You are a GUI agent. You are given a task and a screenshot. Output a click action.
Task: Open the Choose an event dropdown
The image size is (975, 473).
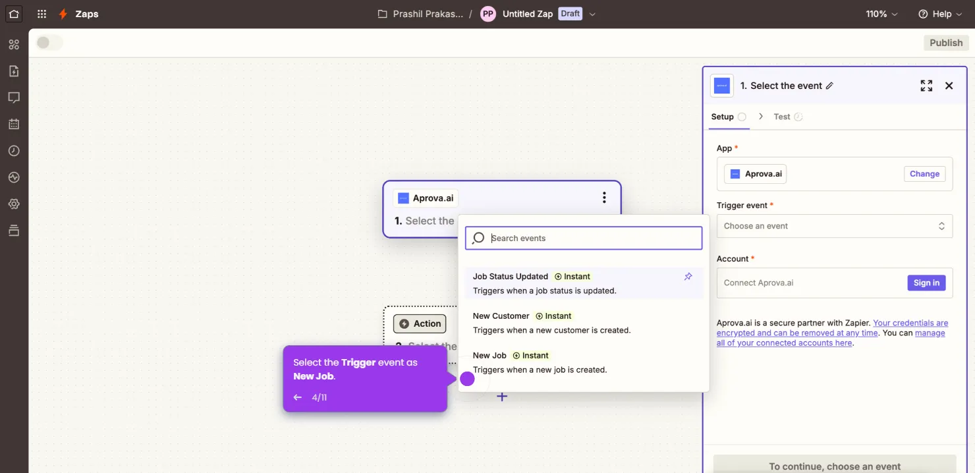coord(834,226)
